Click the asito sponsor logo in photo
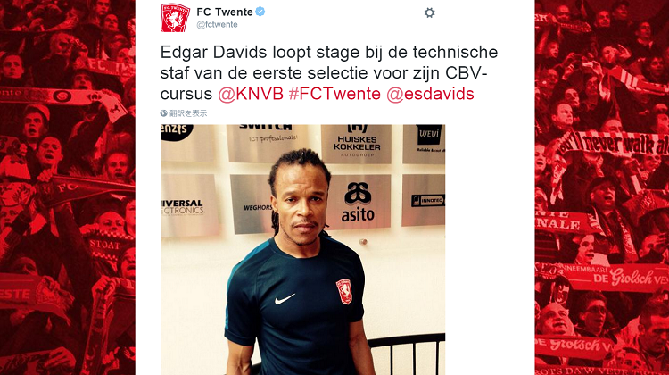The width and height of the screenshot is (669, 375). click(x=358, y=202)
